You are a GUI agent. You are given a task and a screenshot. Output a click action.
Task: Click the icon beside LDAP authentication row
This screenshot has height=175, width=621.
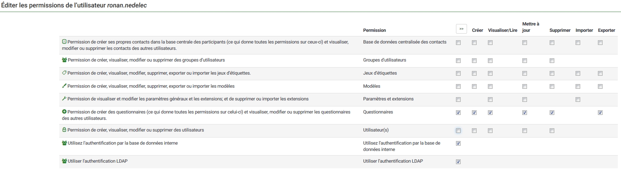click(x=64, y=161)
